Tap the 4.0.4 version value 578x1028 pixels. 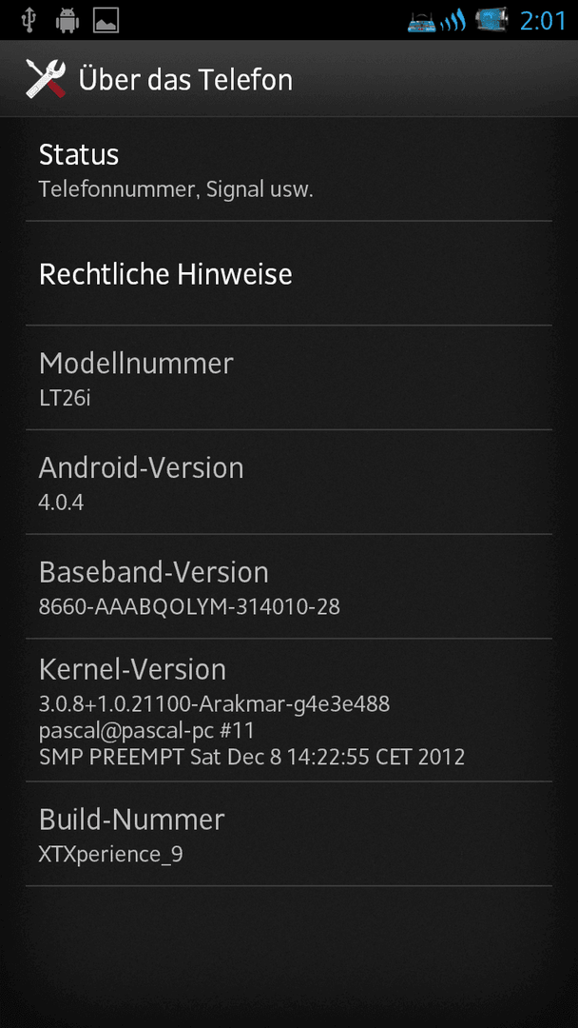pyautogui.click(x=61, y=503)
